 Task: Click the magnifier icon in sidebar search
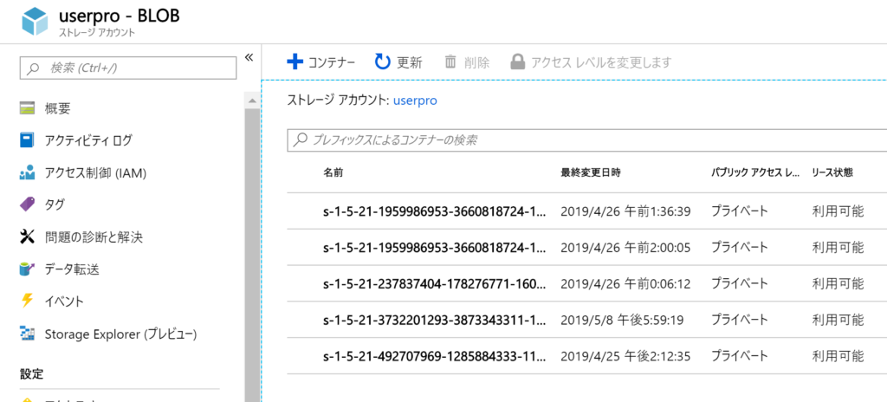(x=34, y=68)
